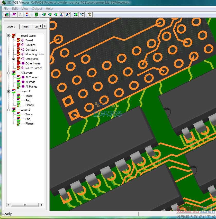216x219 pixels.
Task: Click the purple circle icon beside Other Holes
Action: [x=23, y=63]
